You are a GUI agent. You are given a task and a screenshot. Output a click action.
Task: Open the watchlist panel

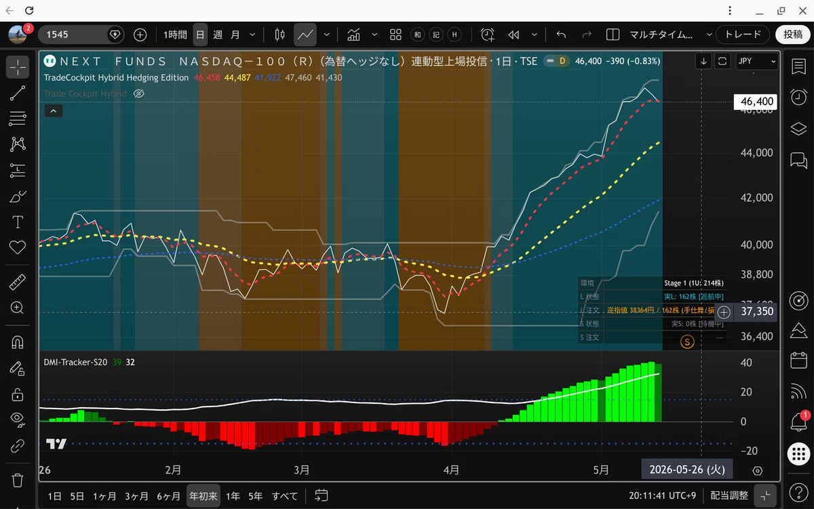pyautogui.click(x=798, y=67)
